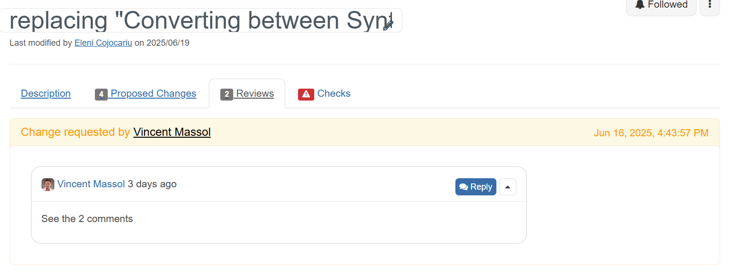Switch to the Description tab
Viewport: 731px width, 274px height.
(x=46, y=93)
